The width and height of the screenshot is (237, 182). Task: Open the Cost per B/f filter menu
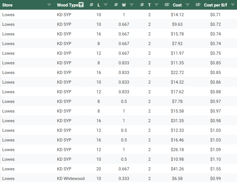click(x=233, y=5)
